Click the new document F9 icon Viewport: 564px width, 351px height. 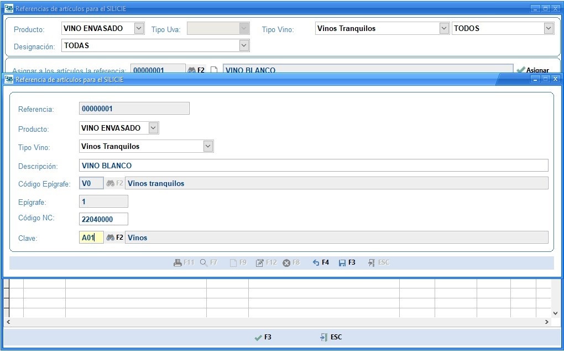pyautogui.click(x=233, y=263)
